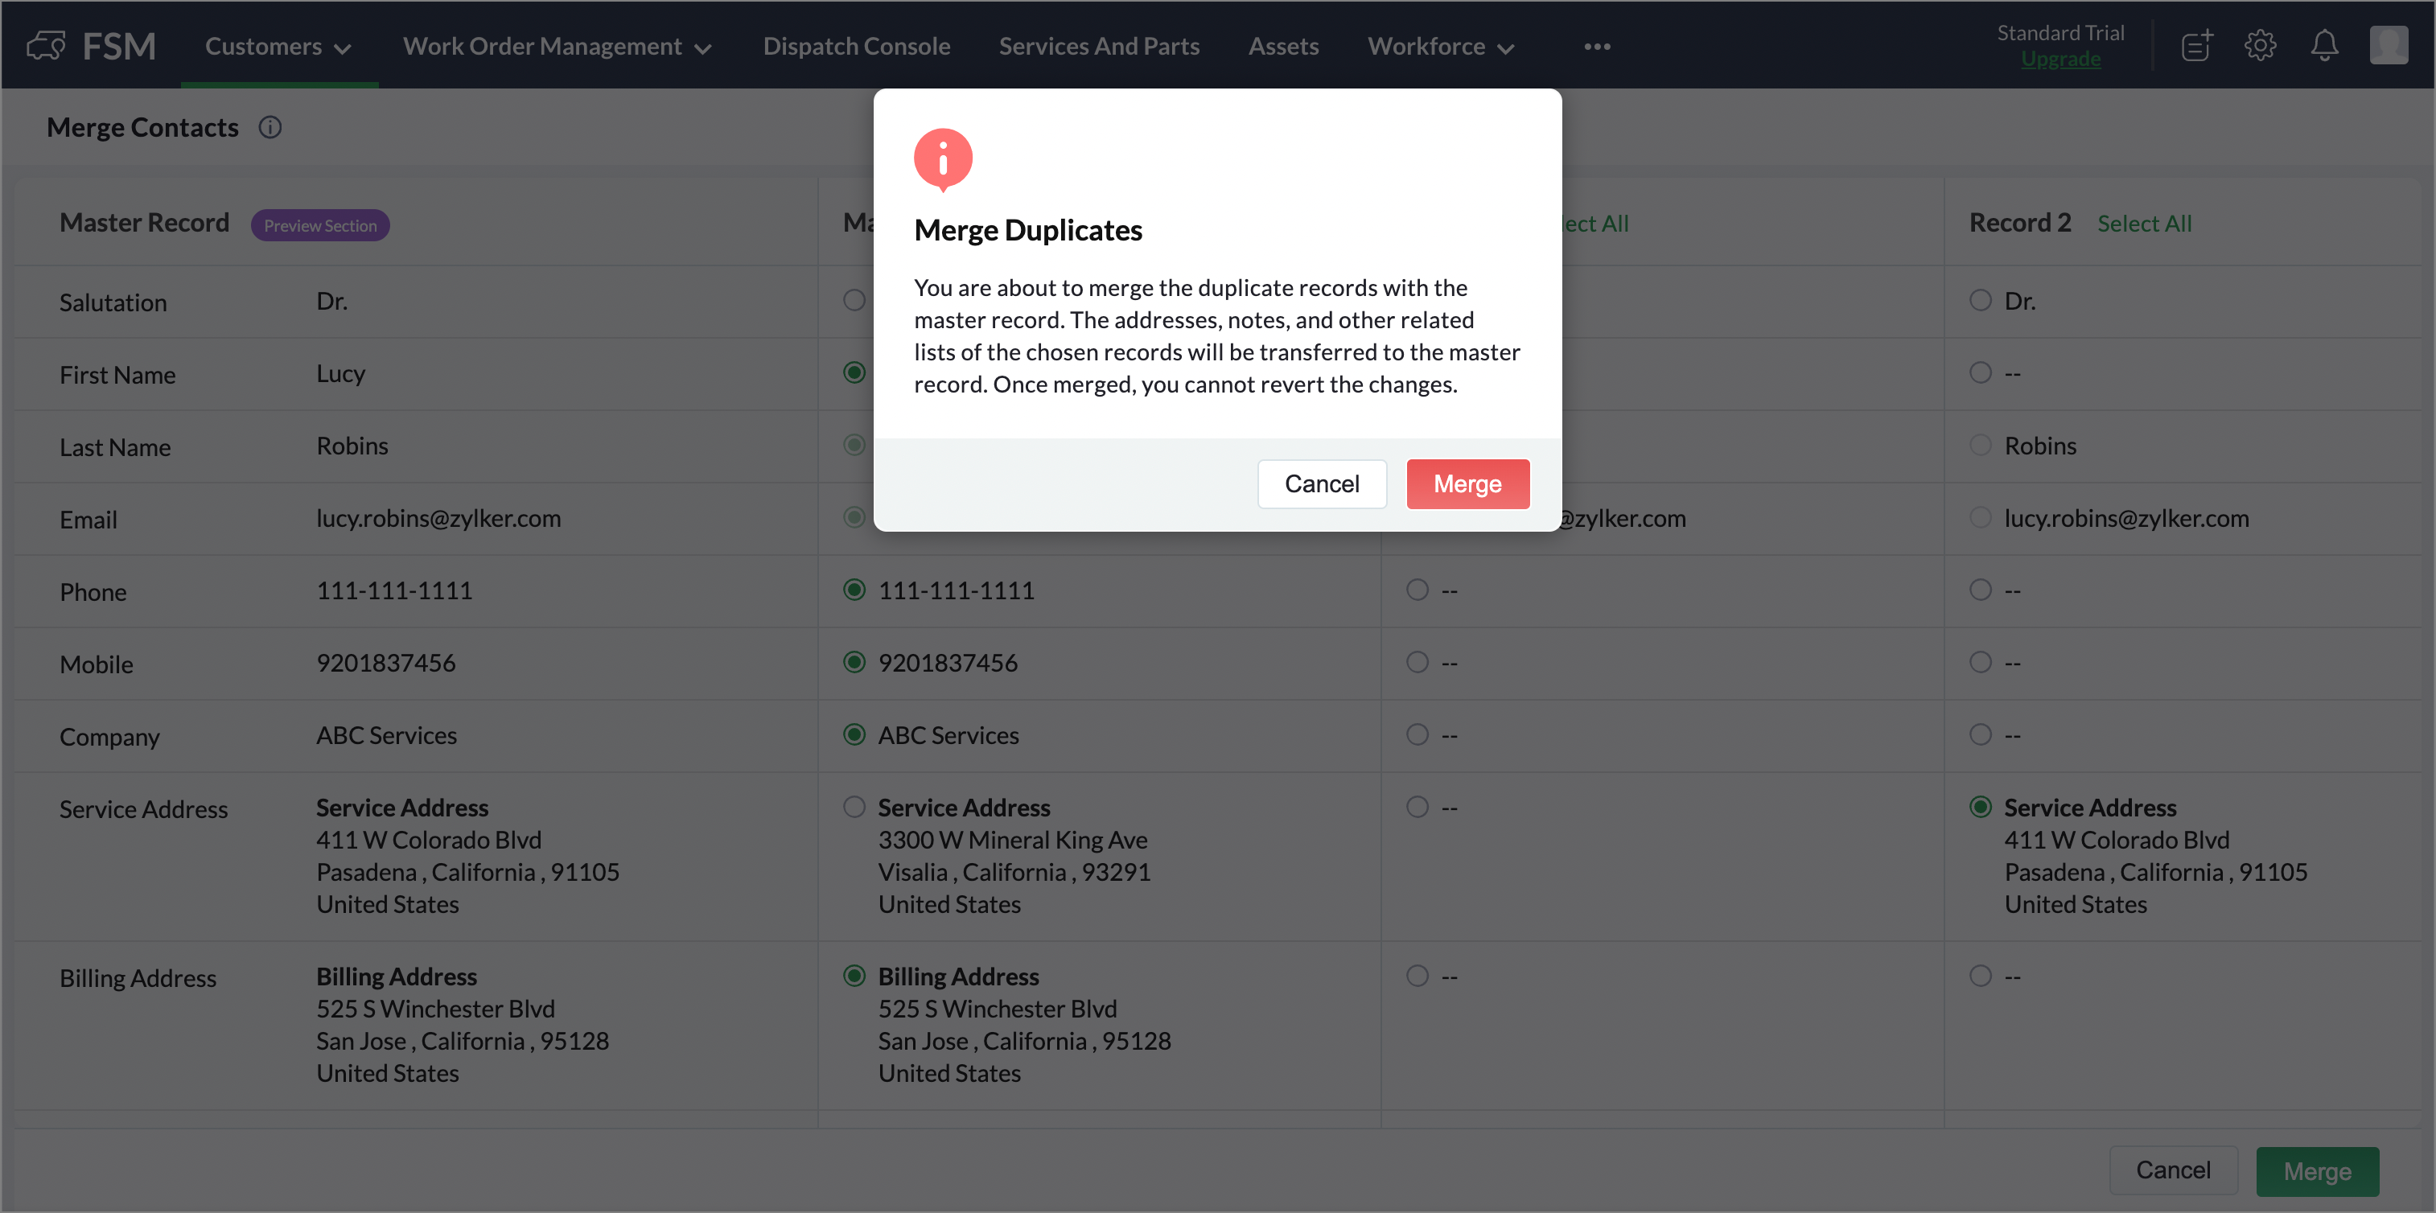The width and height of the screenshot is (2436, 1213).
Task: Click the FSM logo icon
Action: pyautogui.click(x=45, y=45)
